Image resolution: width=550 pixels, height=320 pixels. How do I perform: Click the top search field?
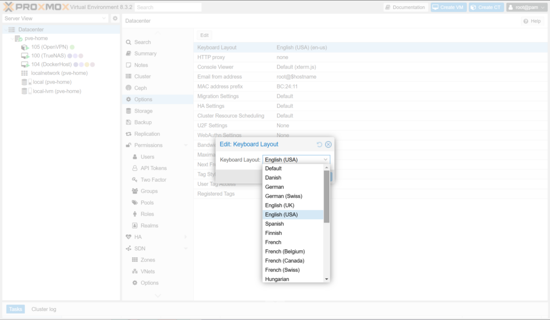point(168,8)
